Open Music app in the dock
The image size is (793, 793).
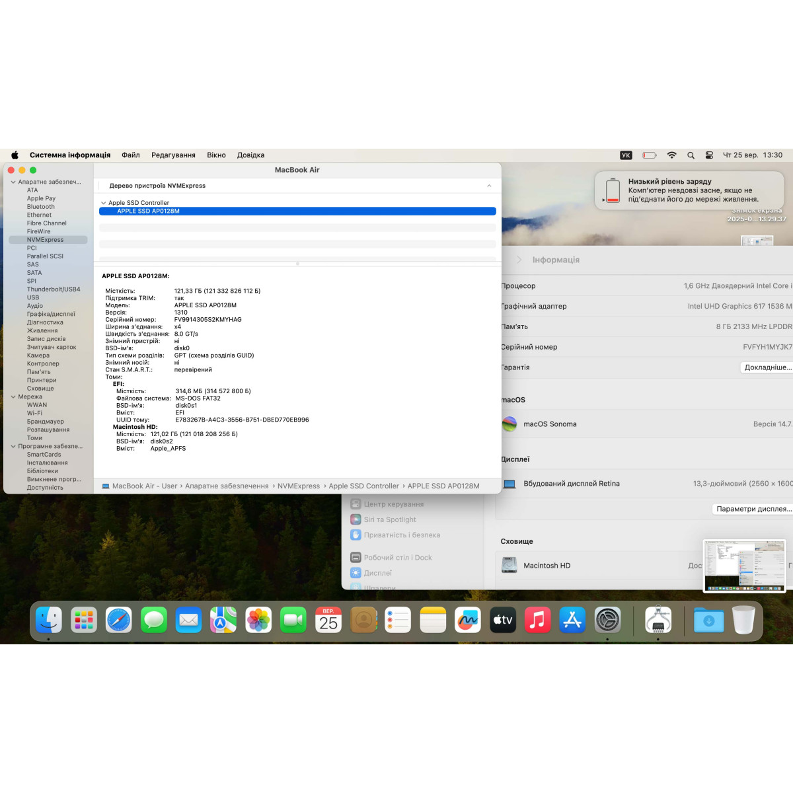(538, 620)
